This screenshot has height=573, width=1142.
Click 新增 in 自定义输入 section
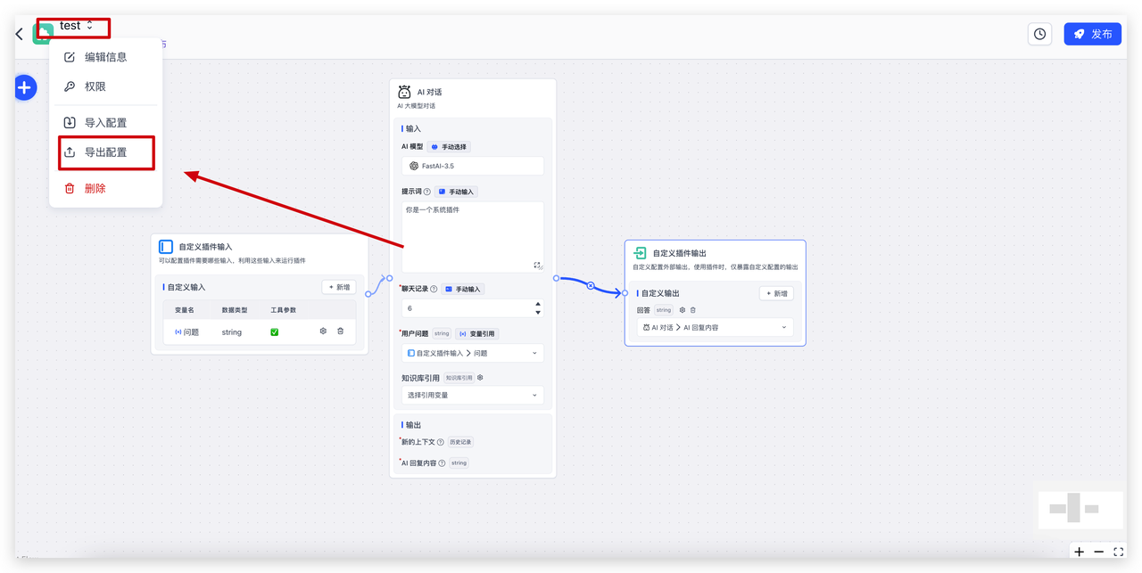click(x=338, y=287)
